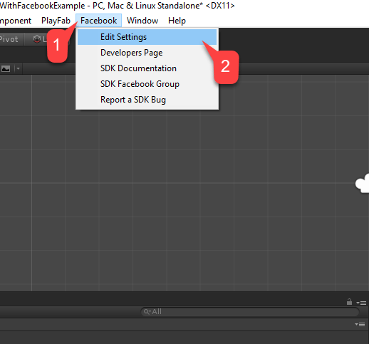Image resolution: width=369 pixels, height=344 pixels.
Task: Choose Edit Settings from Facebook menu
Action: click(x=147, y=37)
